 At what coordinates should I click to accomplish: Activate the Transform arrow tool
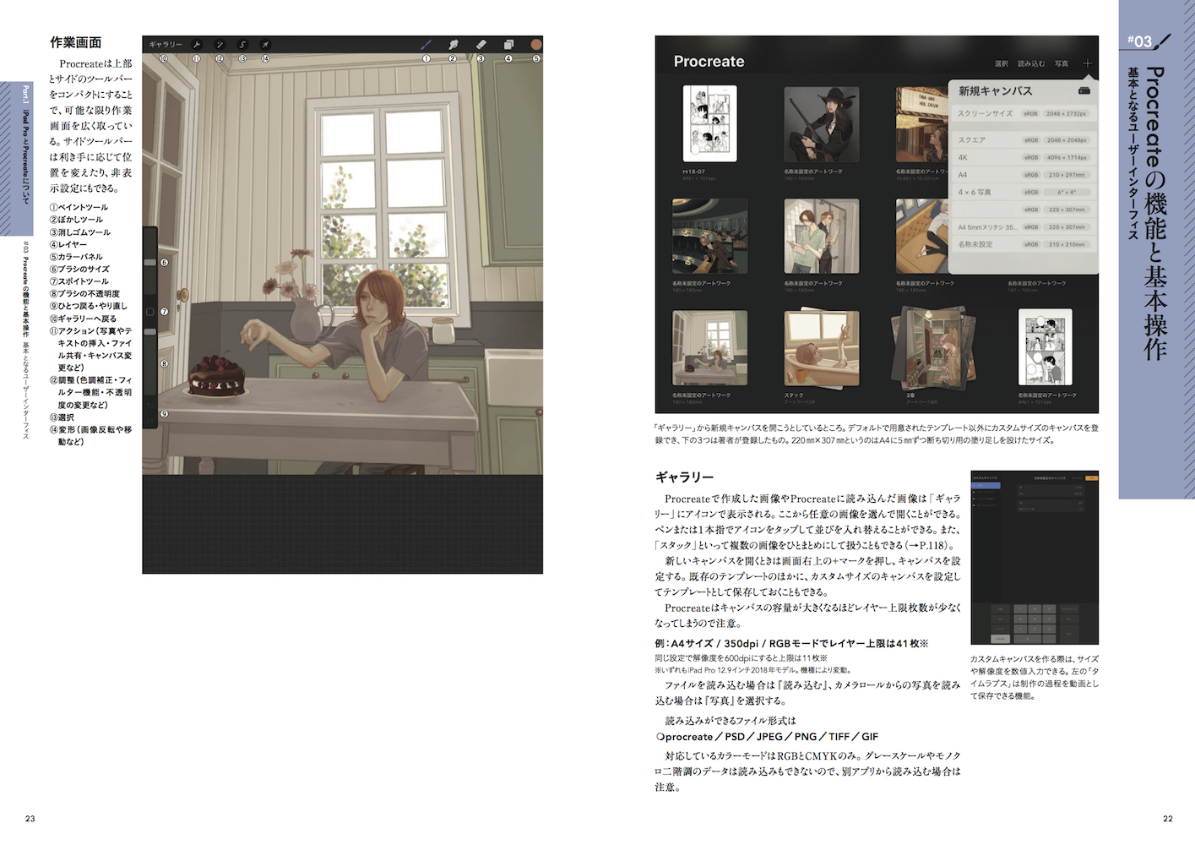pos(265,45)
